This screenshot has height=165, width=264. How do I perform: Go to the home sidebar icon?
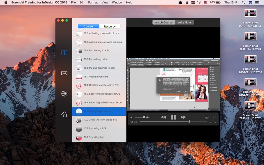(x=64, y=114)
